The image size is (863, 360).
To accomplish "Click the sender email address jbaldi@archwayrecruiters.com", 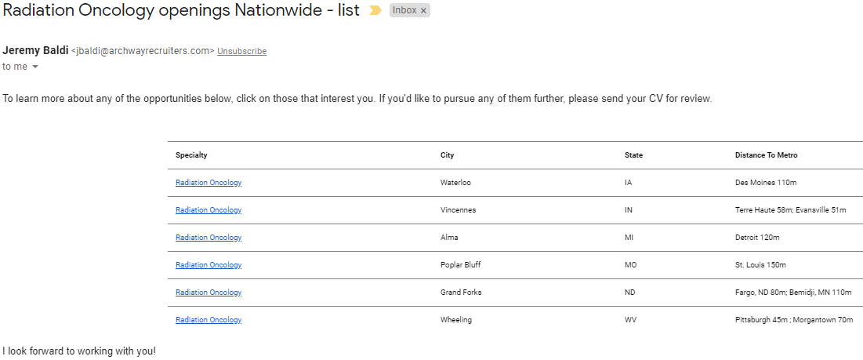I will click(143, 51).
